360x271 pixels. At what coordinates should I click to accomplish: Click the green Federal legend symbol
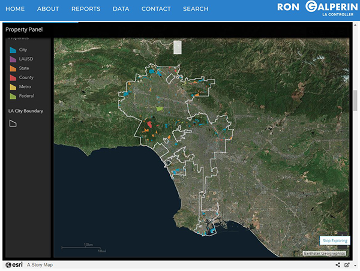click(13, 96)
